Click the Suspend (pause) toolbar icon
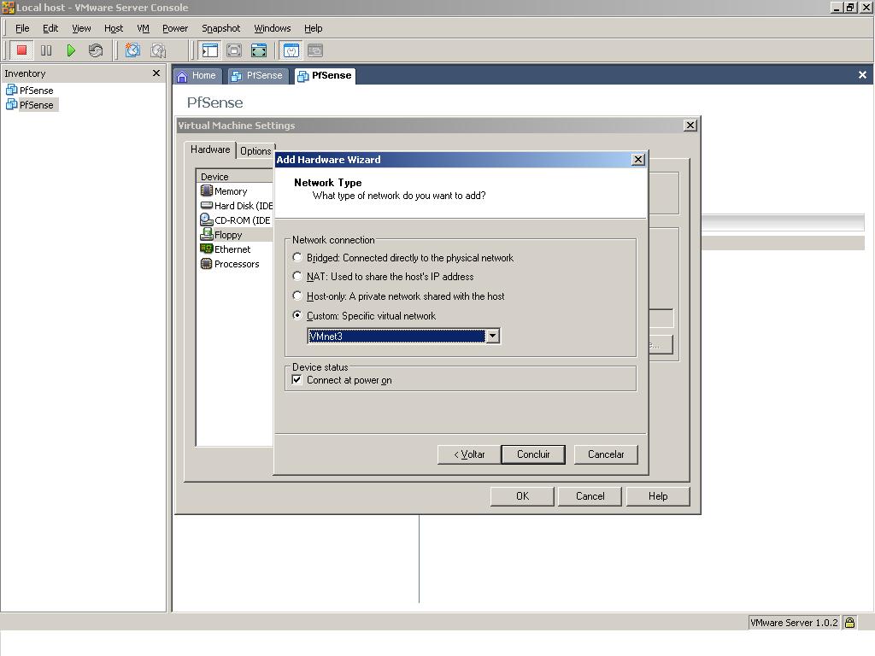The width and height of the screenshot is (875, 656). click(x=46, y=50)
